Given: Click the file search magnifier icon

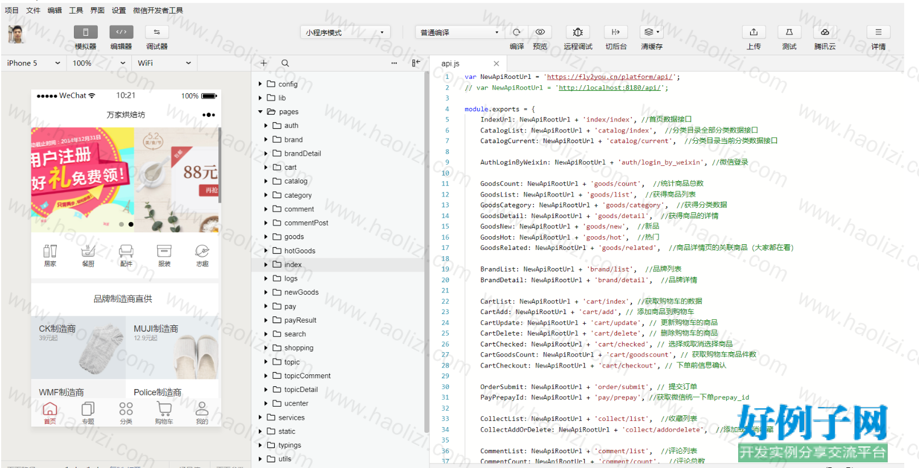Looking at the screenshot, I should 285,63.
